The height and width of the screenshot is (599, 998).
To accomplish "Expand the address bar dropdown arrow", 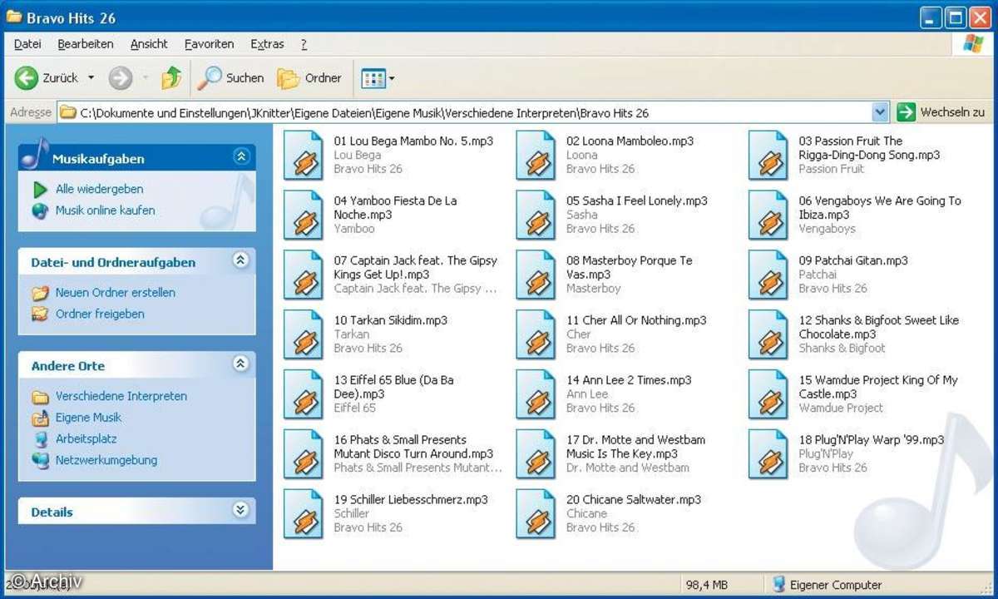I will [x=881, y=112].
